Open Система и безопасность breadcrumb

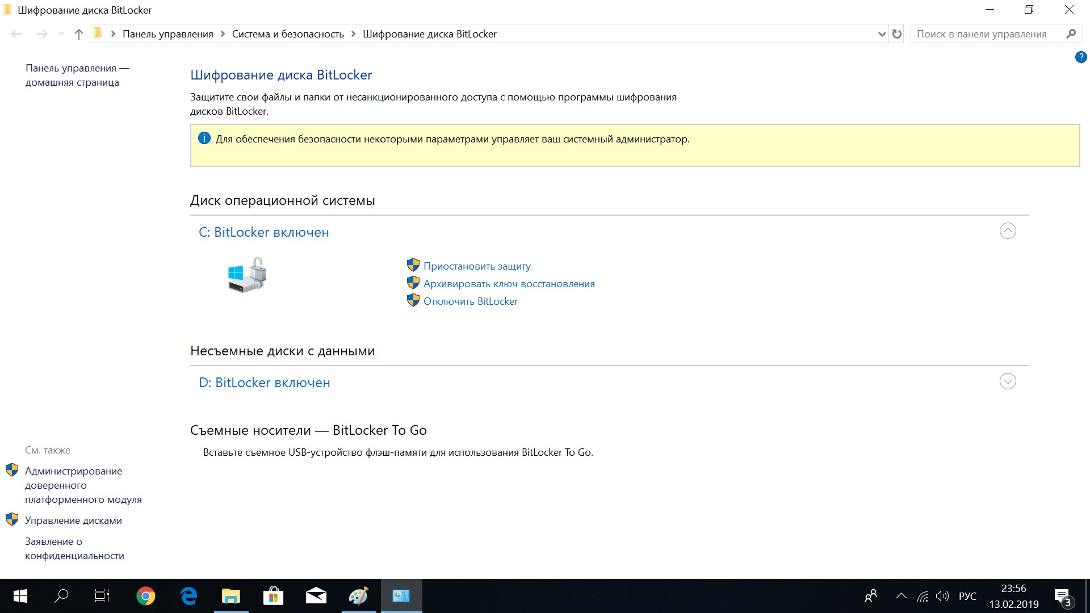point(288,34)
